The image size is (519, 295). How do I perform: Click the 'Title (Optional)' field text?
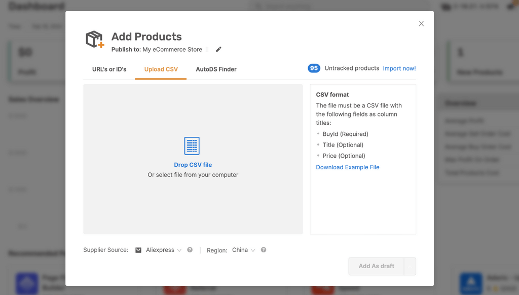coord(343,145)
